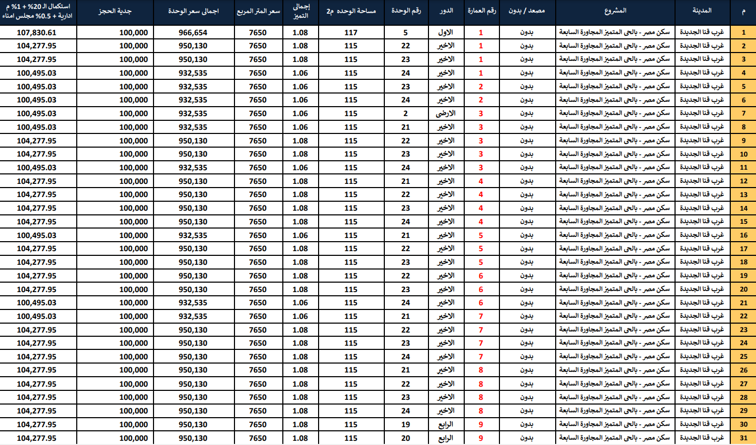Click building number 2 in row 6

tap(481, 100)
